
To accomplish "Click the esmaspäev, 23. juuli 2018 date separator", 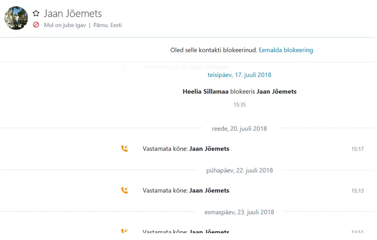I will pyautogui.click(x=239, y=212).
